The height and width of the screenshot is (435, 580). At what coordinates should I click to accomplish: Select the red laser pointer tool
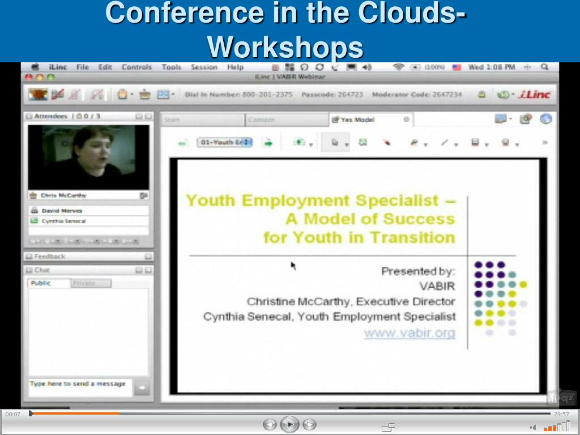tap(387, 142)
